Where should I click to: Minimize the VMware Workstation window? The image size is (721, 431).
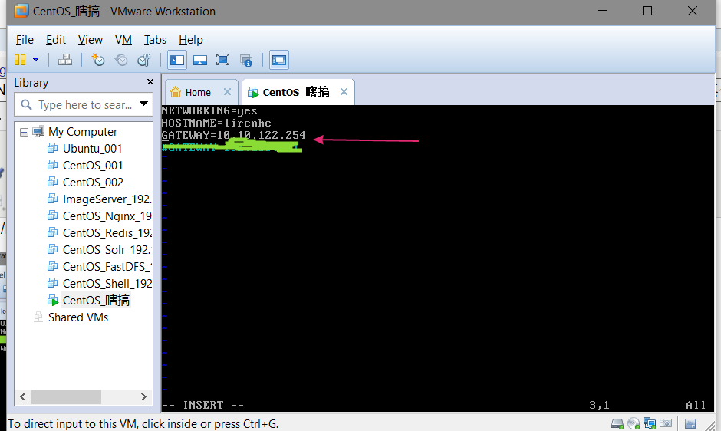click(603, 11)
